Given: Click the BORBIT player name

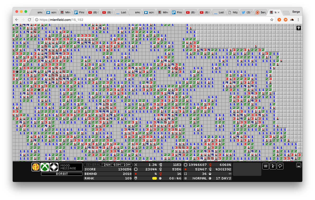Looking at the screenshot, I should click(x=62, y=174).
